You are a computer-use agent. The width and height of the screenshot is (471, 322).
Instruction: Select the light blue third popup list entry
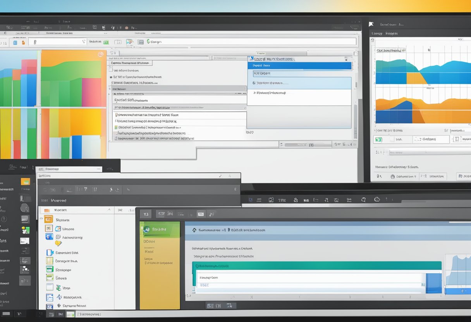point(299,83)
